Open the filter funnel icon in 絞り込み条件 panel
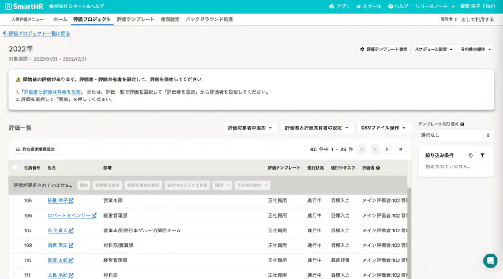 (x=483, y=156)
